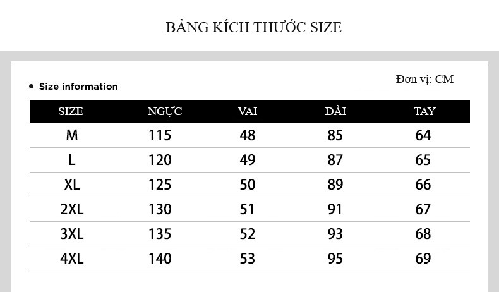Click the XL size row label
This screenshot has width=499, height=292.
pyautogui.click(x=71, y=185)
